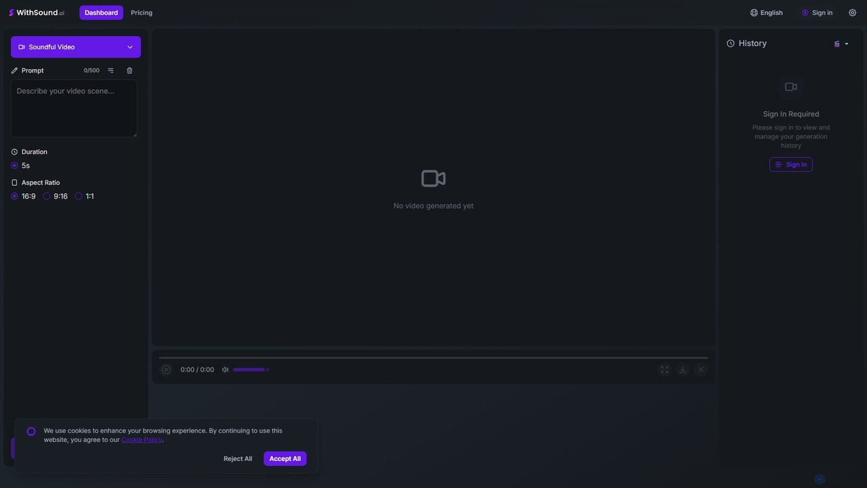
Task: Click the 'Sign In Required' heading
Action: click(791, 114)
